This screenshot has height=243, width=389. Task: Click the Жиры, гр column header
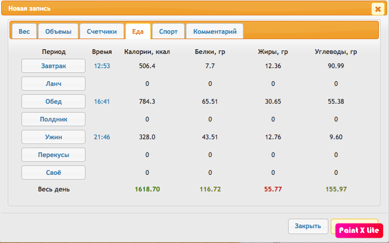tap(273, 52)
